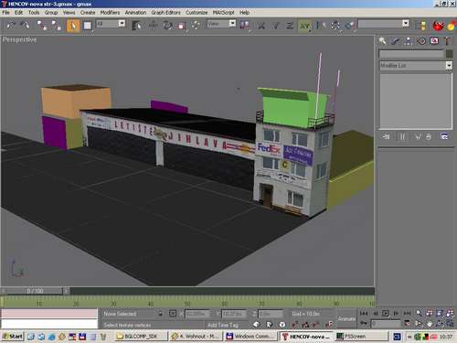Viewport: 457px width, 343px height.
Task: Click the Z coordinate input field
Action: click(x=271, y=314)
